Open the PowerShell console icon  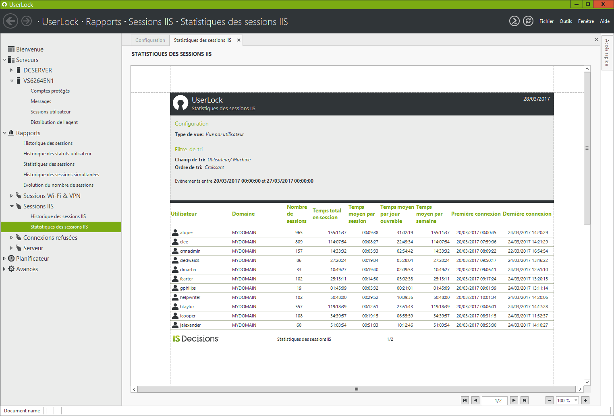[514, 21]
